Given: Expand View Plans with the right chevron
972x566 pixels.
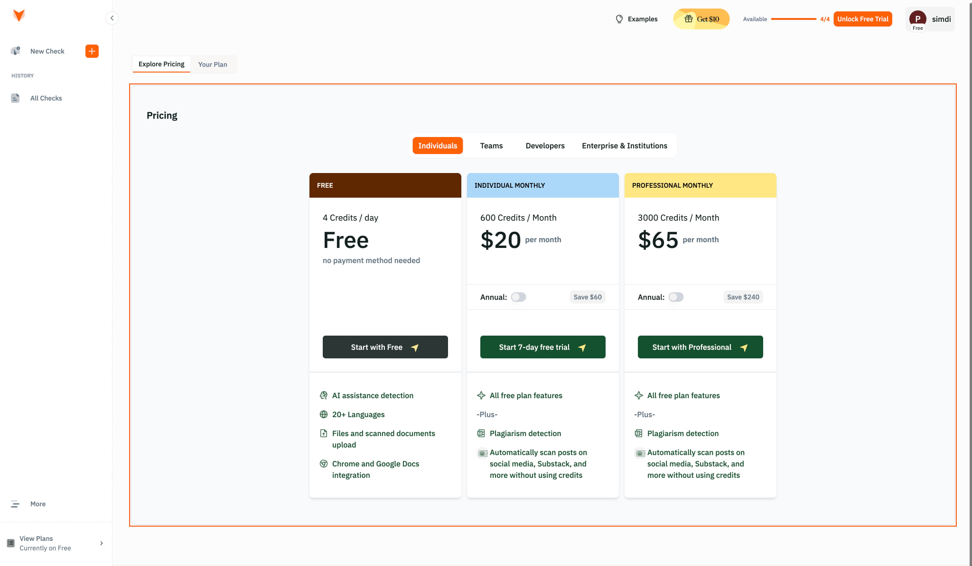Looking at the screenshot, I should point(101,543).
